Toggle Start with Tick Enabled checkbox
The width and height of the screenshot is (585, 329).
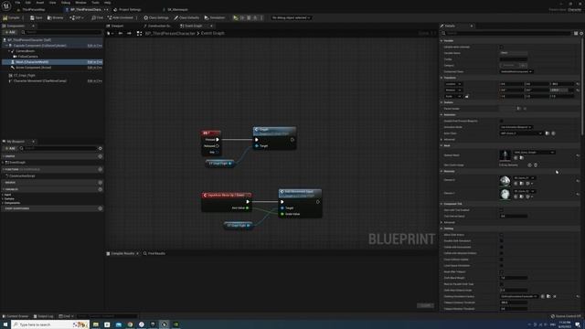[501, 210]
